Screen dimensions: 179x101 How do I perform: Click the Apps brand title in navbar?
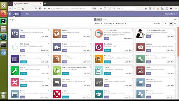coord(16,14)
